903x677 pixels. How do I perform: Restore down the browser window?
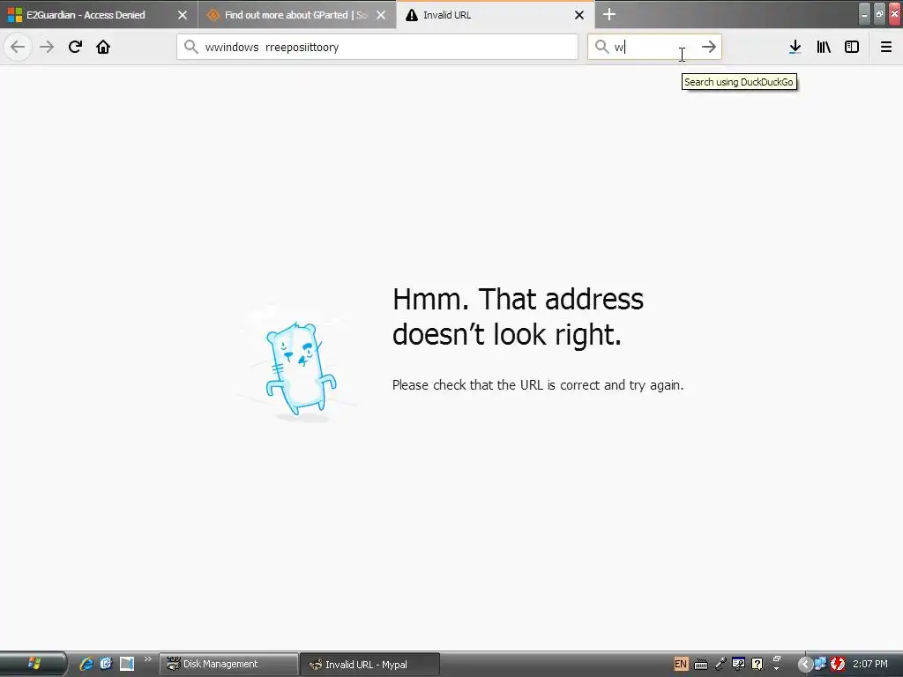pyautogui.click(x=879, y=14)
